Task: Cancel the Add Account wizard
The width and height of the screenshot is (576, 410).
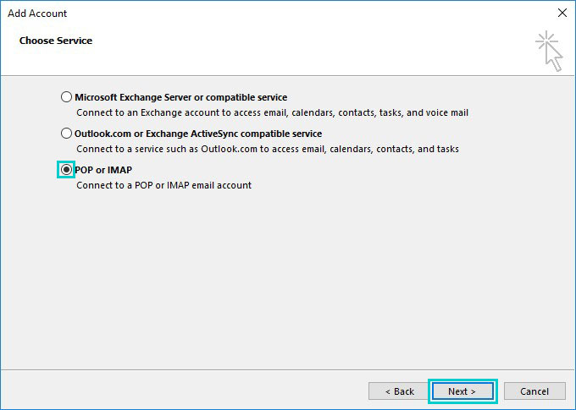Action: (534, 391)
